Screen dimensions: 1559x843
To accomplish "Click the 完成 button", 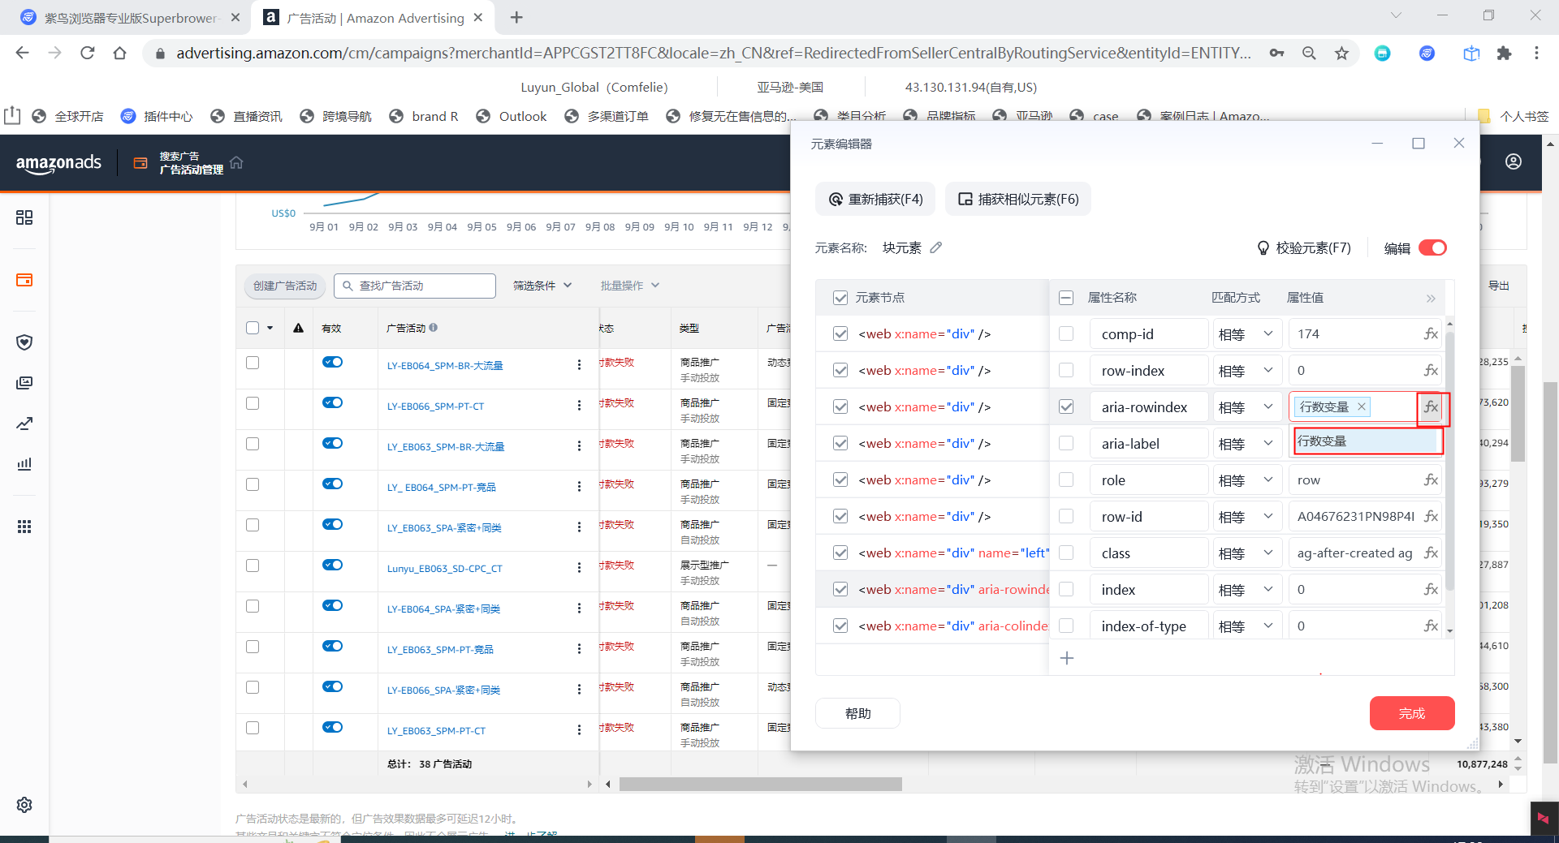I will pyautogui.click(x=1411, y=713).
